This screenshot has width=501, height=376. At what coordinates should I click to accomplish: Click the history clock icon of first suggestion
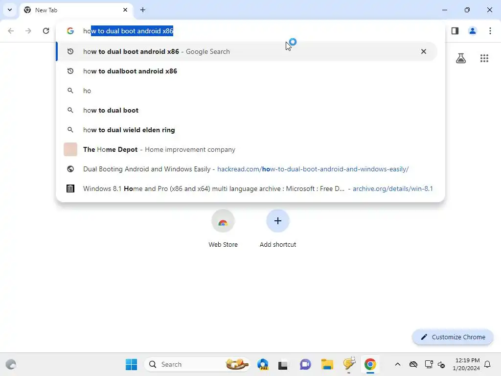coord(70,51)
